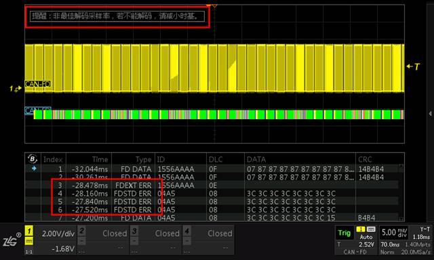Click the decode table vertical scrollbar

coord(401,192)
